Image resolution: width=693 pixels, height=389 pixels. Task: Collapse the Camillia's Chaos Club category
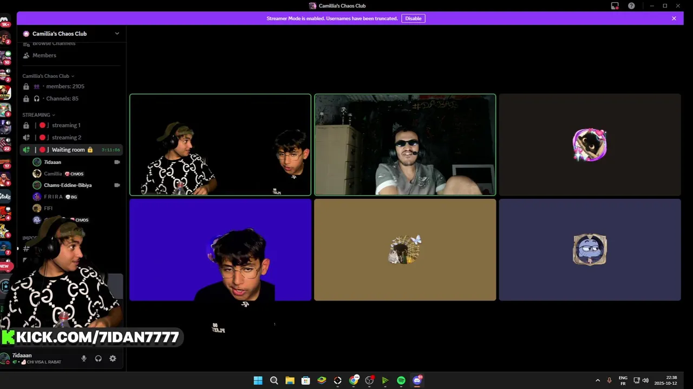[x=48, y=76]
